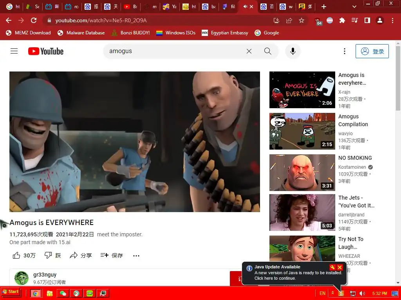
Task: Submit search with magnifier icon
Action: (268, 51)
